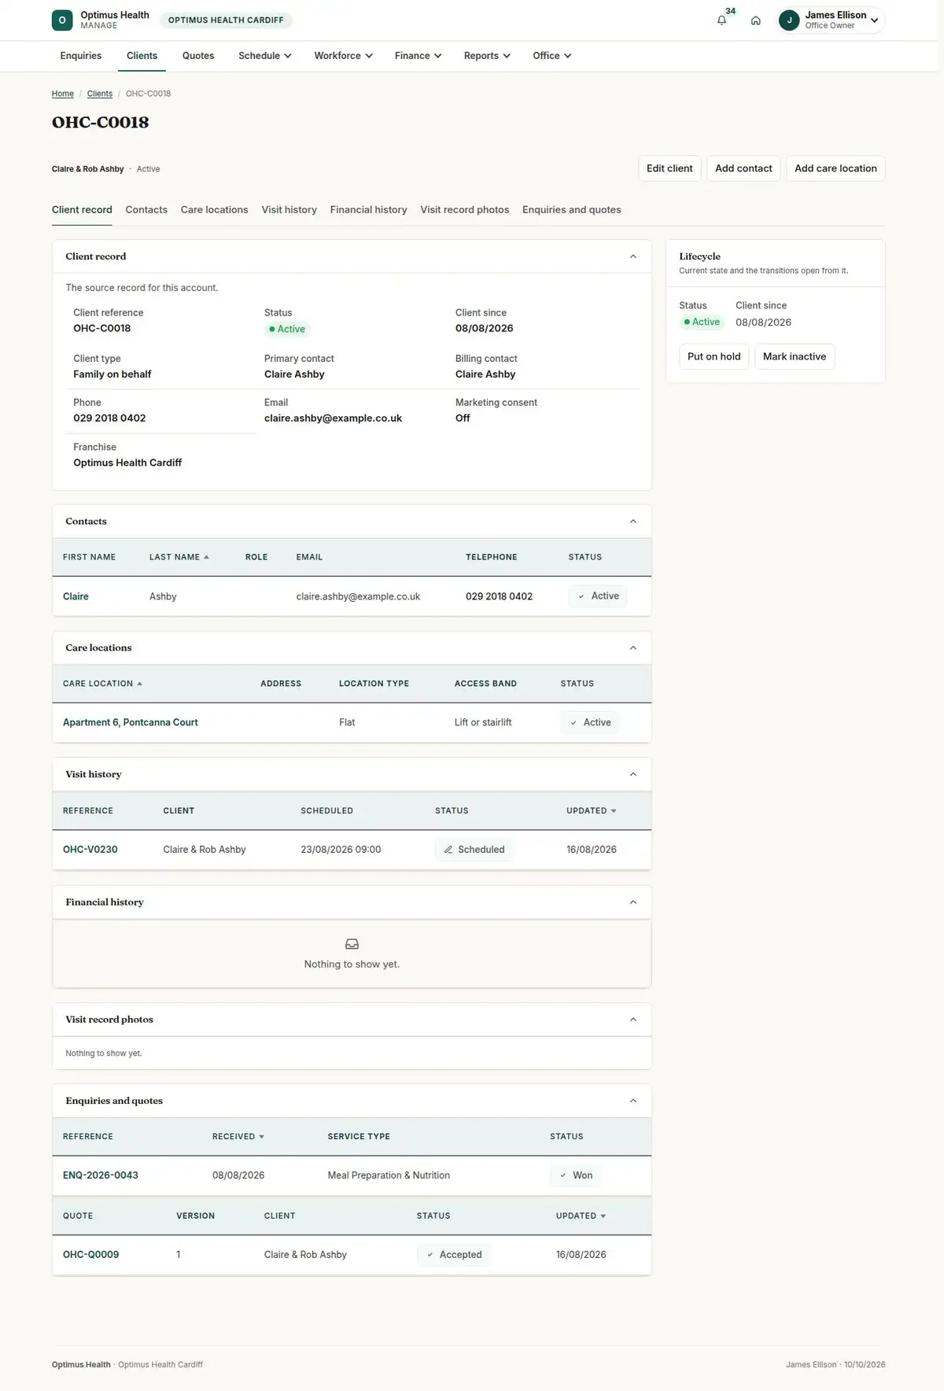Open the notifications bell
The image size is (944, 1391).
coord(721,20)
